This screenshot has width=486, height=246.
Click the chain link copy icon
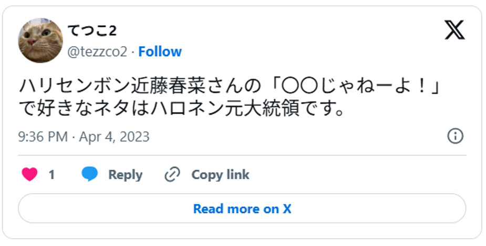(172, 175)
